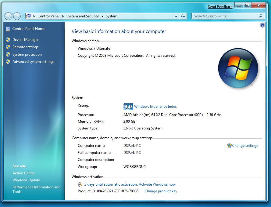Viewport: 271px width, 207px height.
Task: Select Control Panel in the address breadcrumb
Action: pos(48,16)
